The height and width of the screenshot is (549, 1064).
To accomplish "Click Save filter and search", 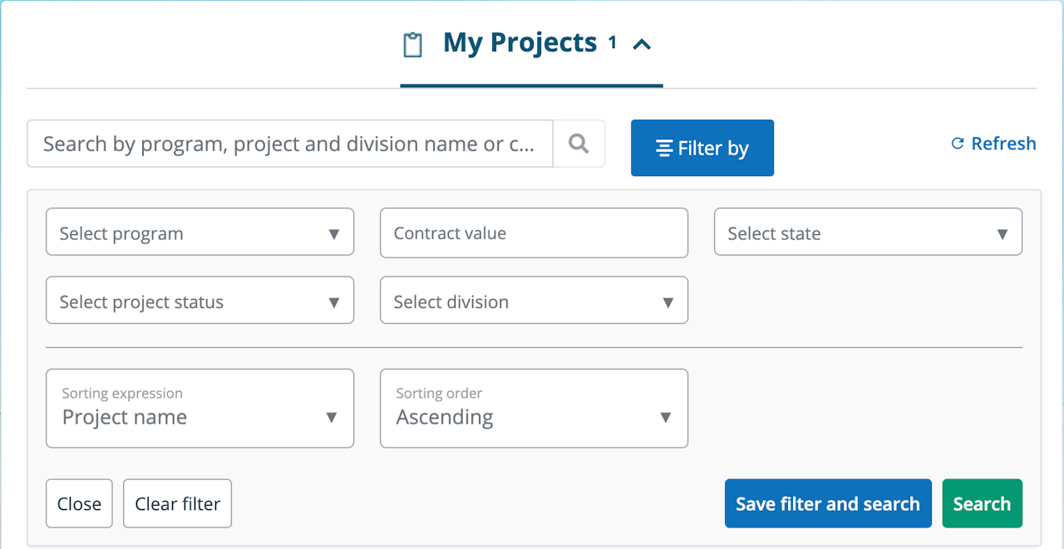I will 827,503.
